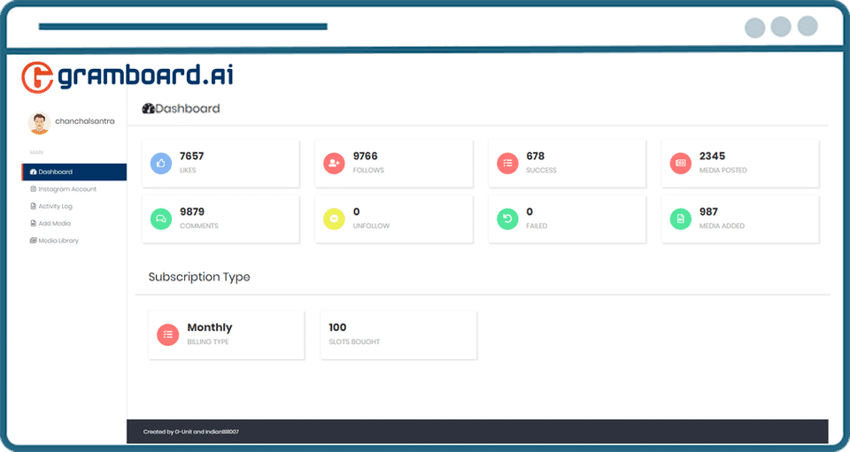Image resolution: width=850 pixels, height=452 pixels.
Task: Click the 678 success count
Action: [x=535, y=156]
